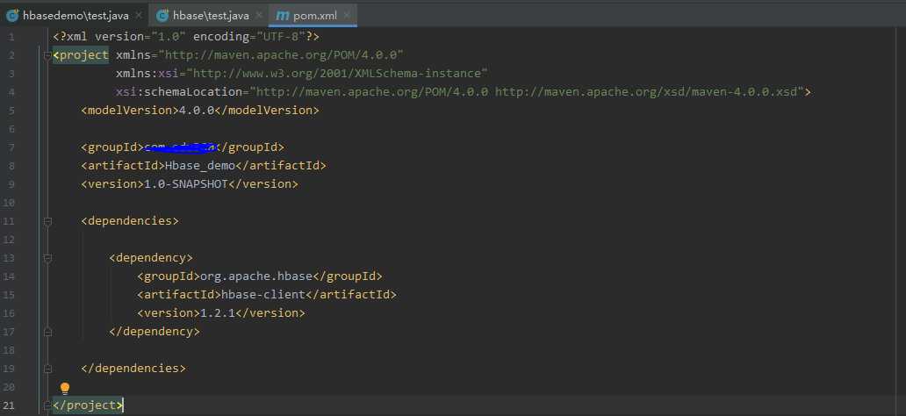The image size is (906, 416).
Task: Collapse the opening dependency tag fold marker
Action: [47, 258]
